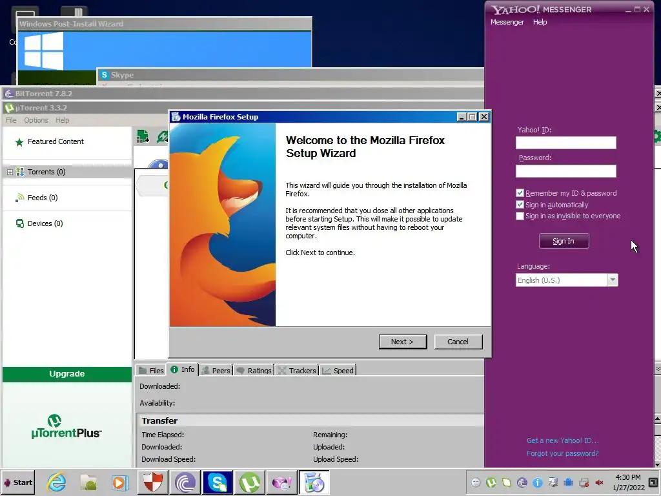The width and height of the screenshot is (661, 496).
Task: Click the Yahoo Password input field
Action: click(565, 170)
